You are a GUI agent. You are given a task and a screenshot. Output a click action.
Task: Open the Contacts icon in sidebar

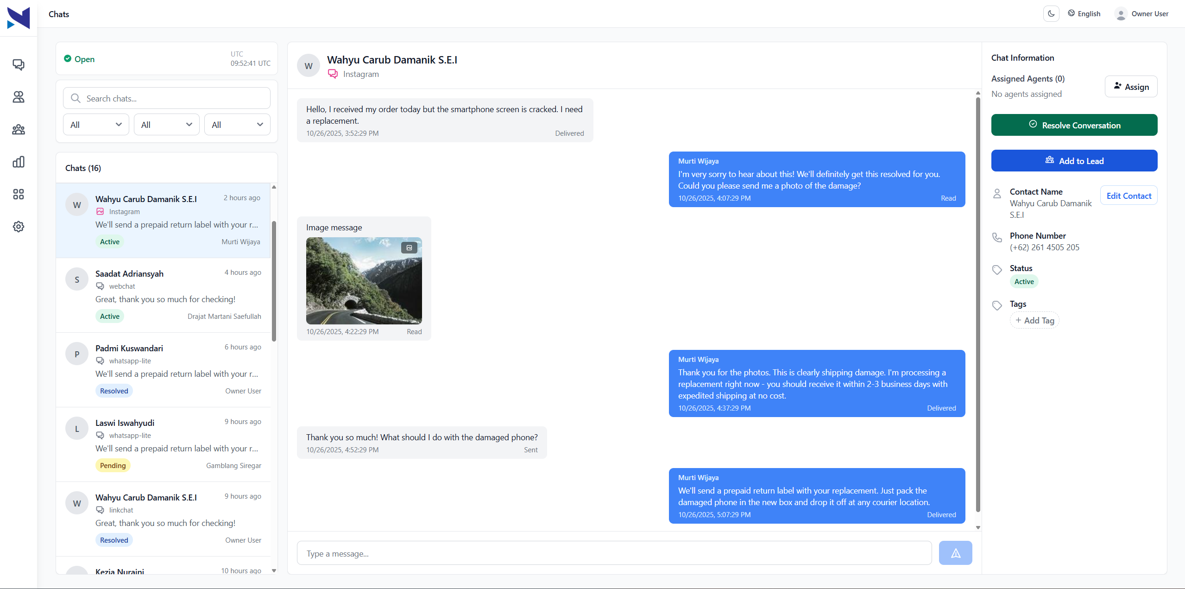pos(19,97)
